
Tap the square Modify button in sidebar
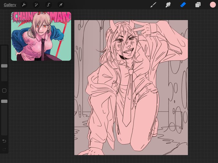click(4, 90)
